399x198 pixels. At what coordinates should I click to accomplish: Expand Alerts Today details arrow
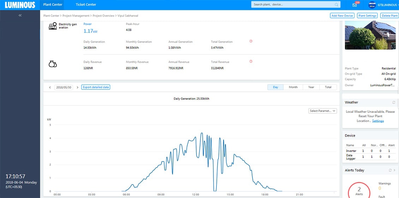click(x=395, y=170)
